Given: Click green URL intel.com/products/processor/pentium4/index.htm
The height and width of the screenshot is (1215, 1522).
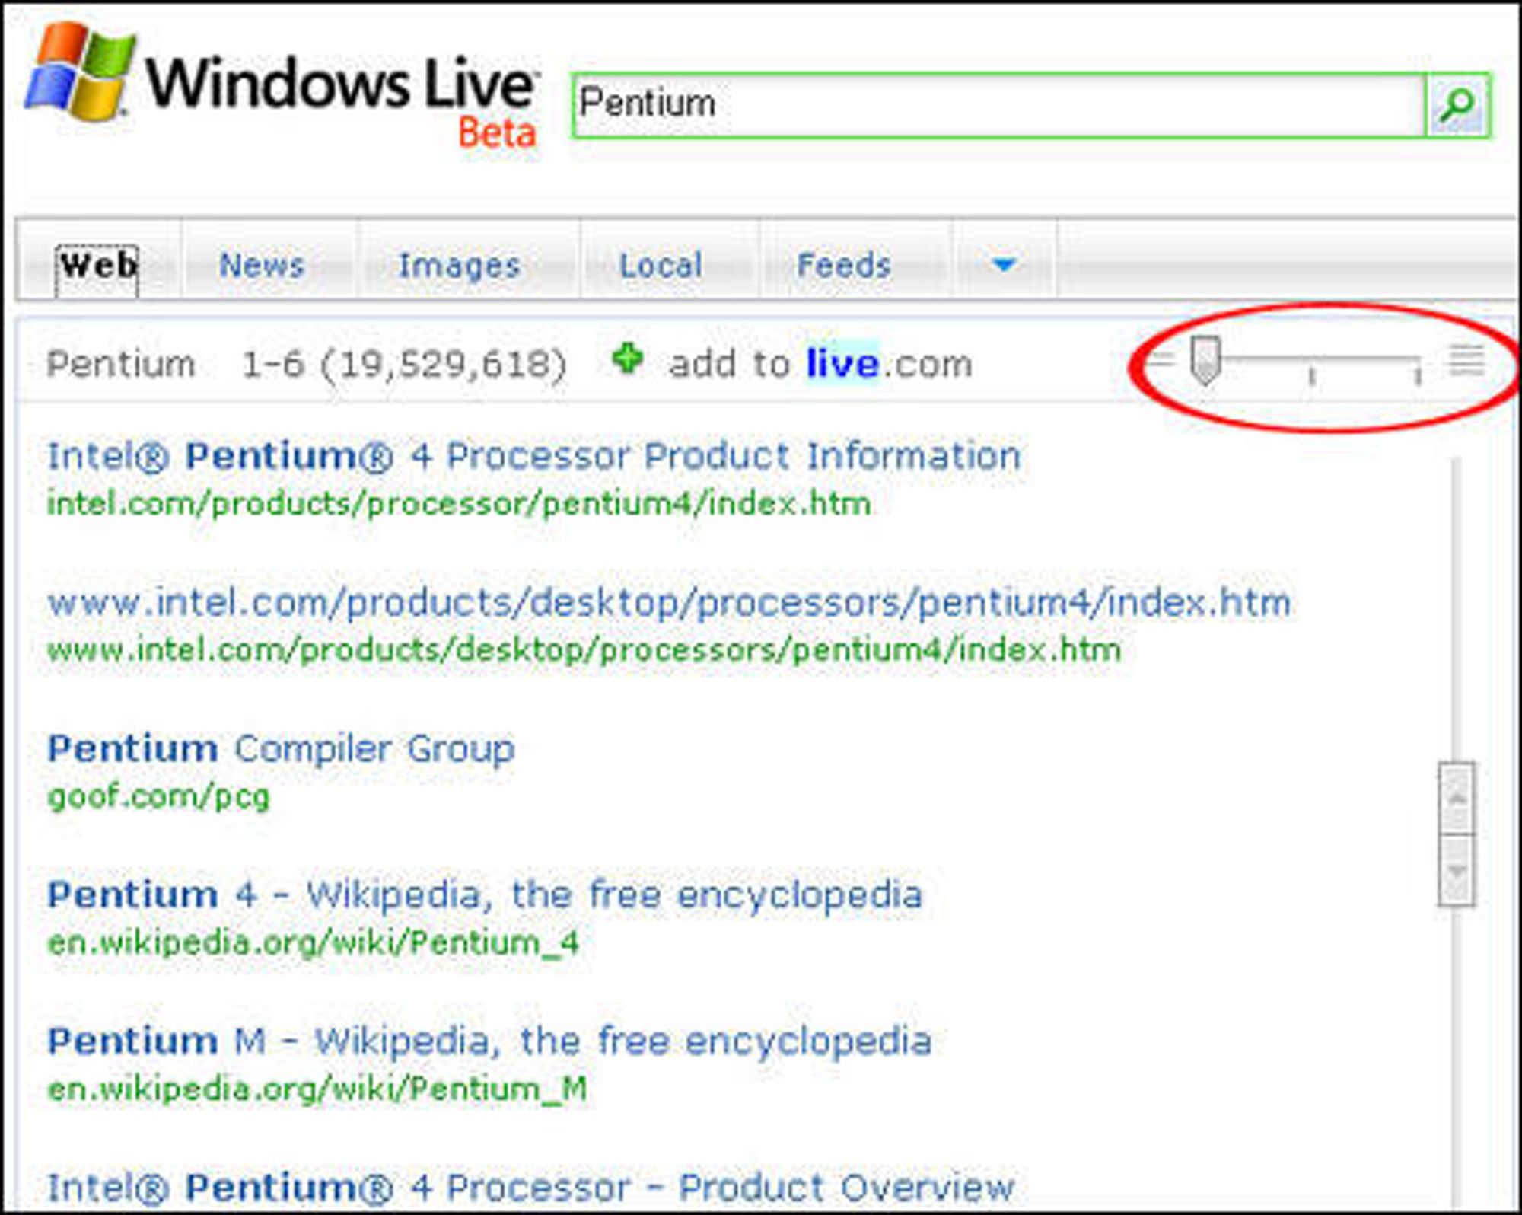Looking at the screenshot, I should pyautogui.click(x=459, y=504).
